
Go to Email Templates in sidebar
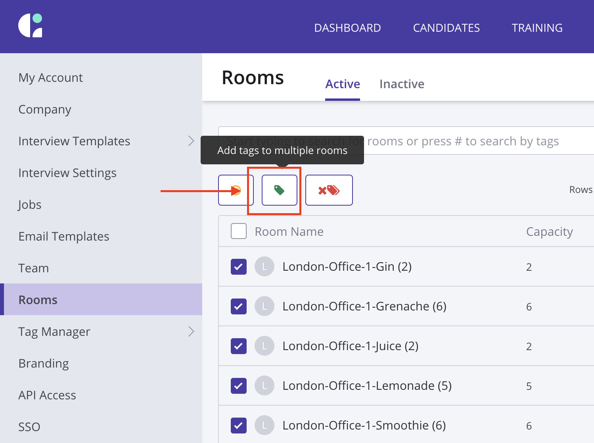(64, 237)
